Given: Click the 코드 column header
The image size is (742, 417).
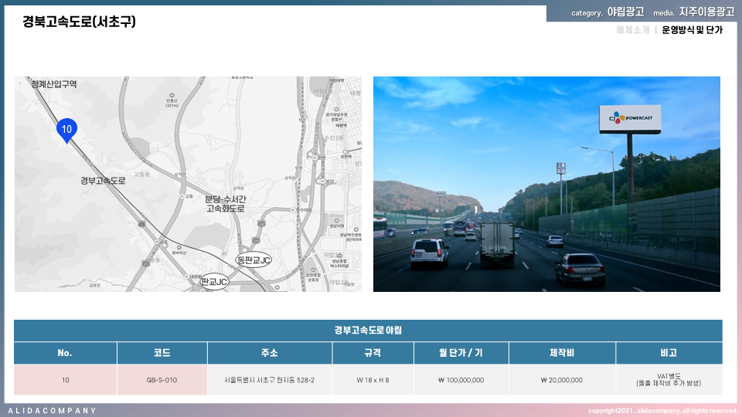Looking at the screenshot, I should tap(162, 353).
